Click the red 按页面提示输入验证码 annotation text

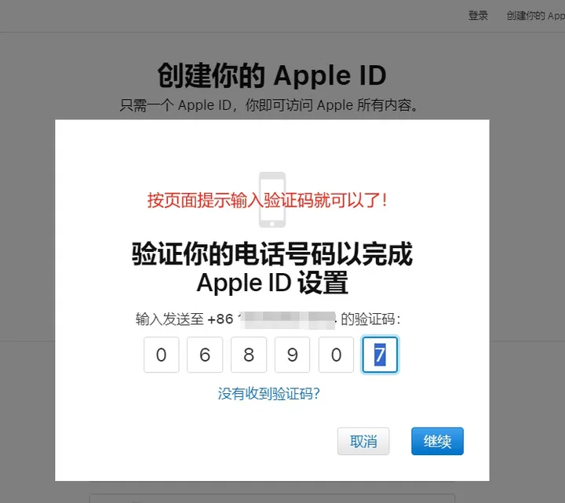click(x=268, y=200)
